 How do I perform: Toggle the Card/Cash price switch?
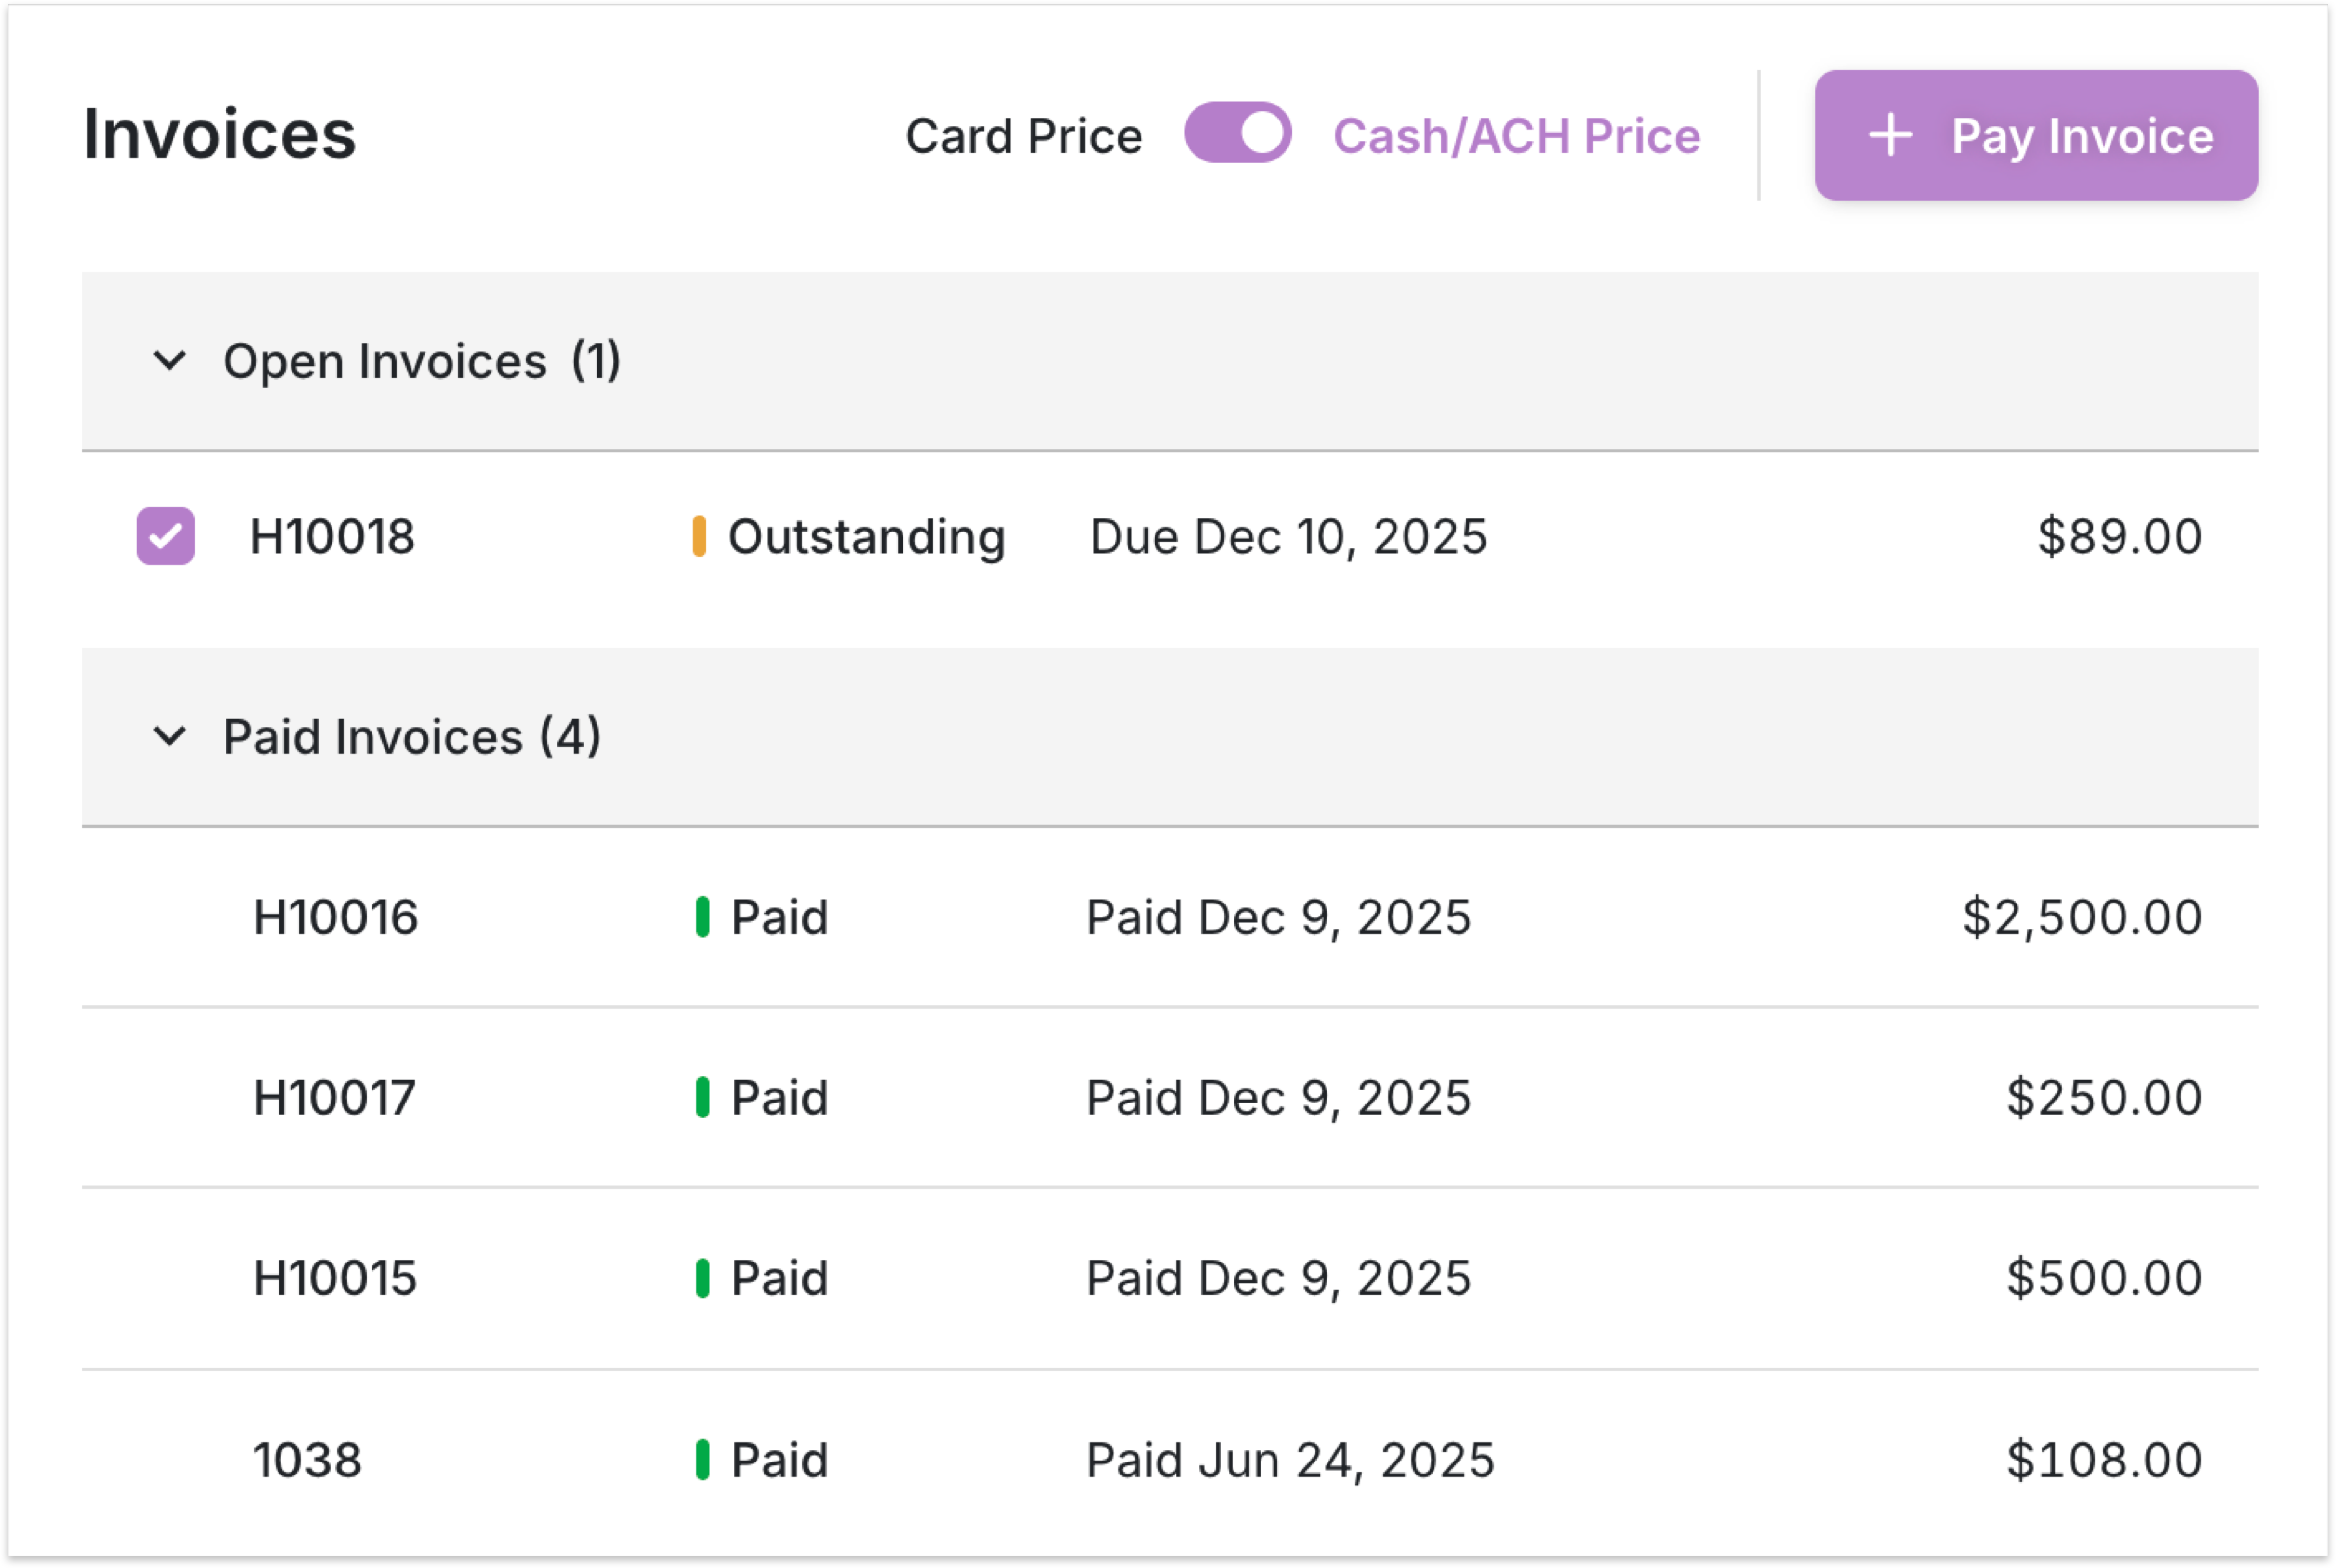pos(1237,133)
